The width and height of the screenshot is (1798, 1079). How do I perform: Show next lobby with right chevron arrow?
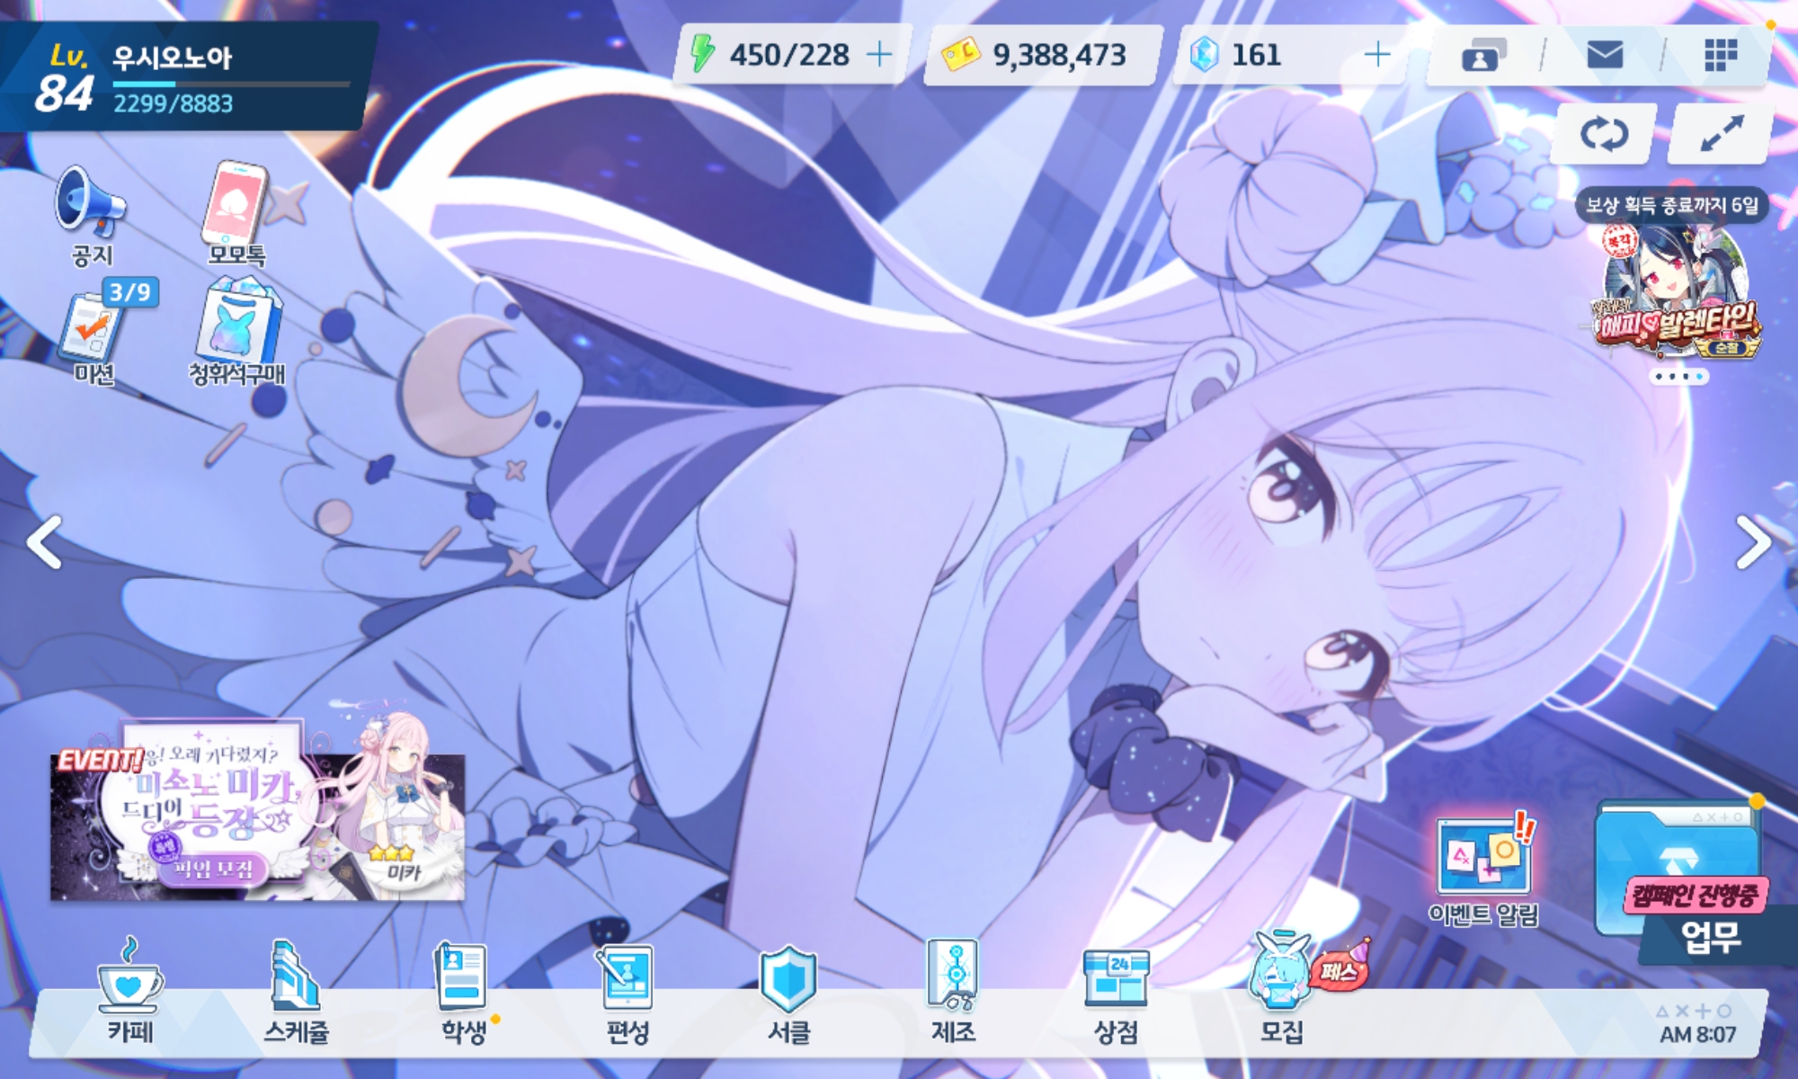pos(1751,542)
